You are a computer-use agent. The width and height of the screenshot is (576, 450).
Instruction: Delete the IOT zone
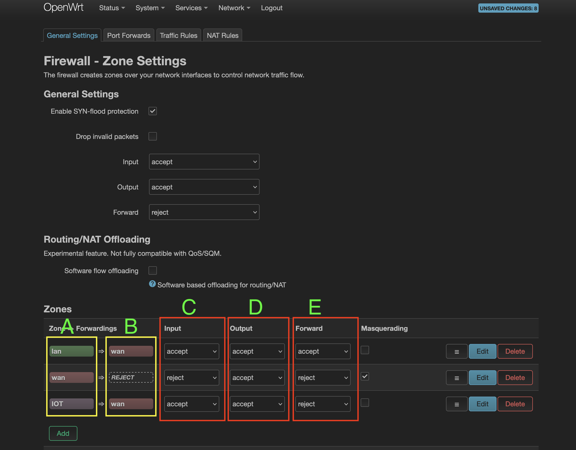tap(515, 404)
